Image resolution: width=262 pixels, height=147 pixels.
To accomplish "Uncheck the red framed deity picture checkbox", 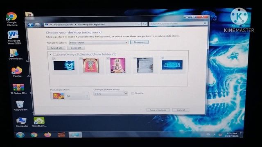I will [x=81, y=58].
